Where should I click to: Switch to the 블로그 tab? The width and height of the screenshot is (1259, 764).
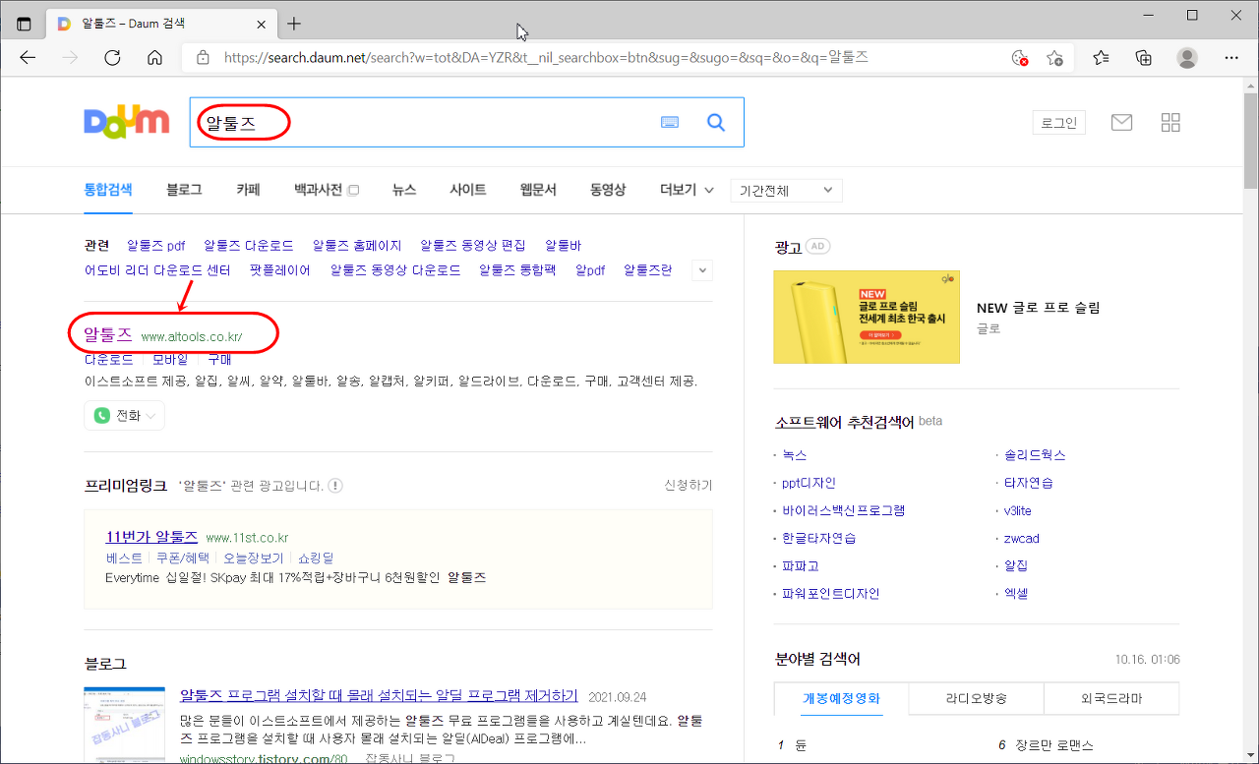(x=184, y=190)
